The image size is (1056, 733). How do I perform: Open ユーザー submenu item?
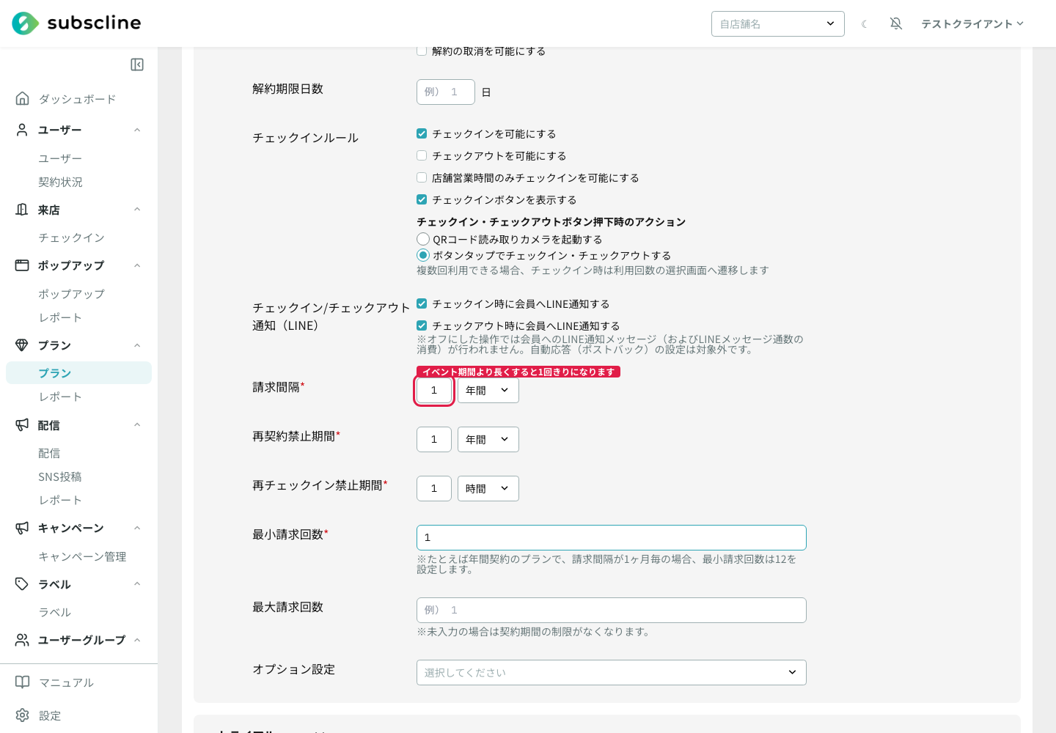(x=60, y=158)
